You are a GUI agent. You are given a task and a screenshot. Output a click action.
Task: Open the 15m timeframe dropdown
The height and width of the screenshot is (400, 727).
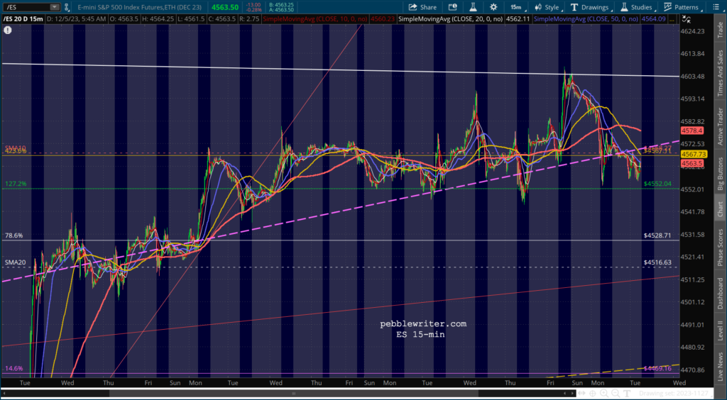[x=517, y=7]
